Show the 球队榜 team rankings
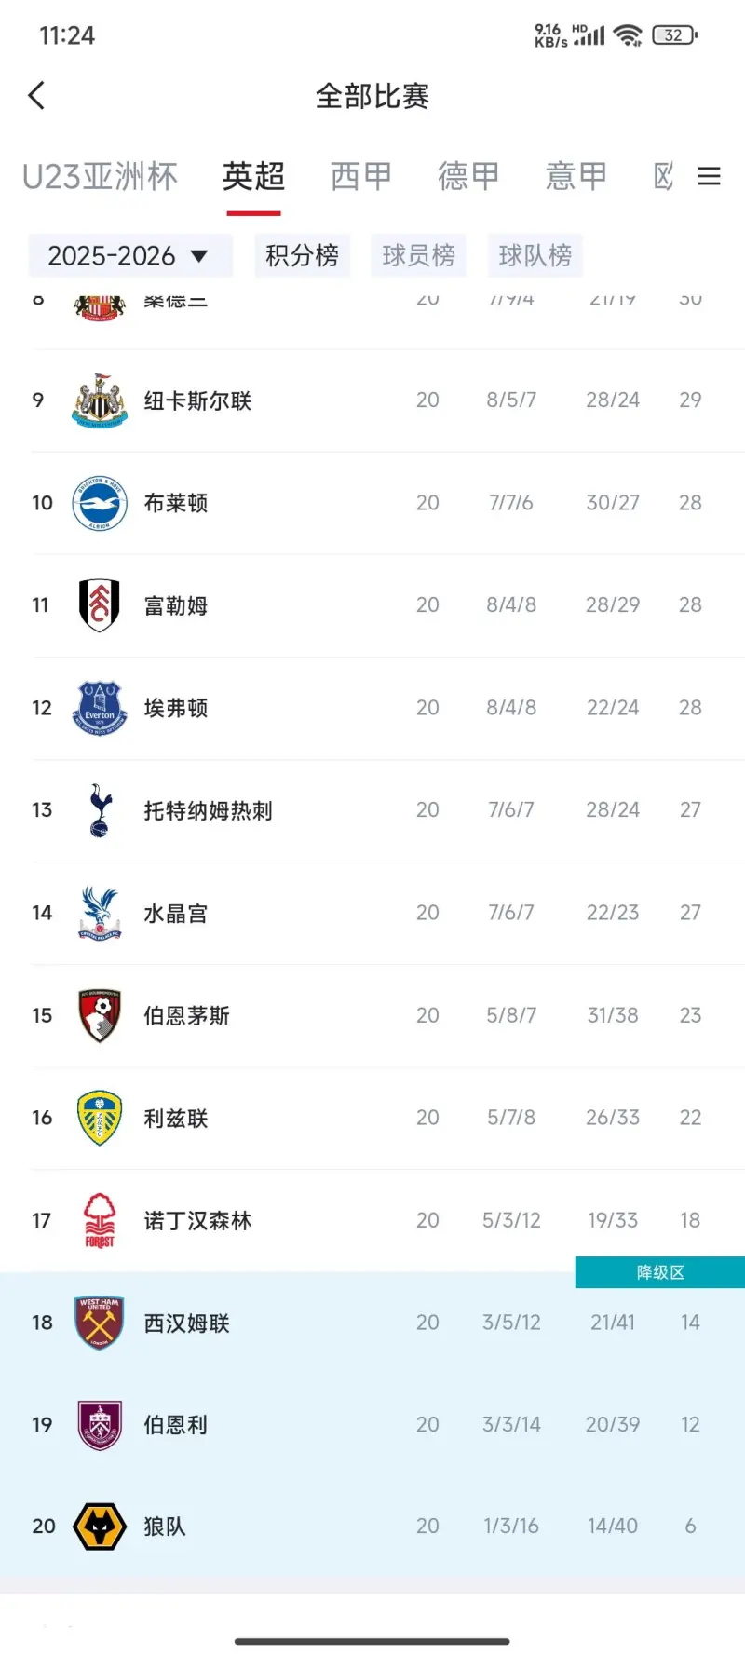Screen dimensions: 745x1656 [x=535, y=255]
